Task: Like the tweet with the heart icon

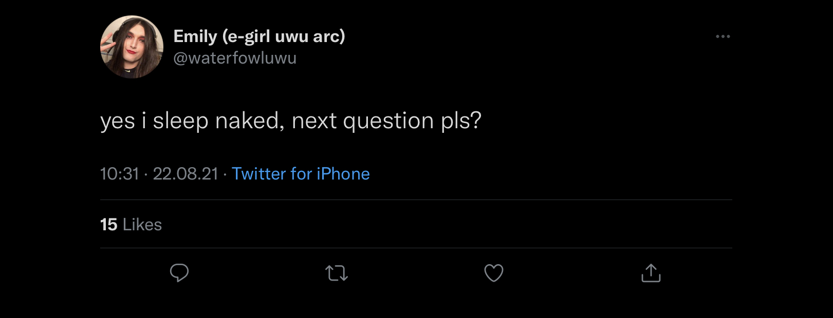Action: 494,273
